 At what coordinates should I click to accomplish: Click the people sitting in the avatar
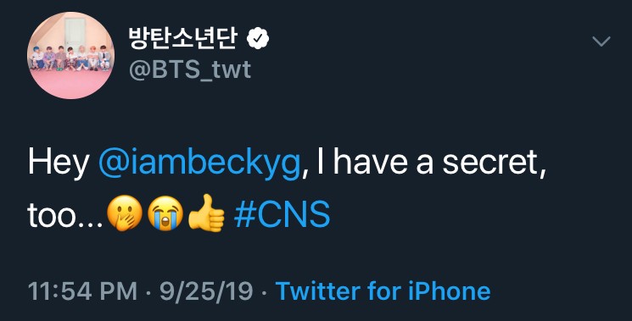pos(70,58)
